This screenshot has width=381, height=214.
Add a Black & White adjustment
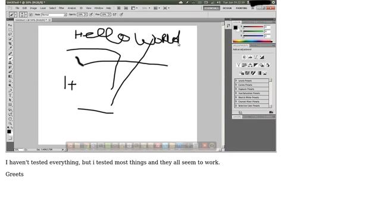pos(256,65)
